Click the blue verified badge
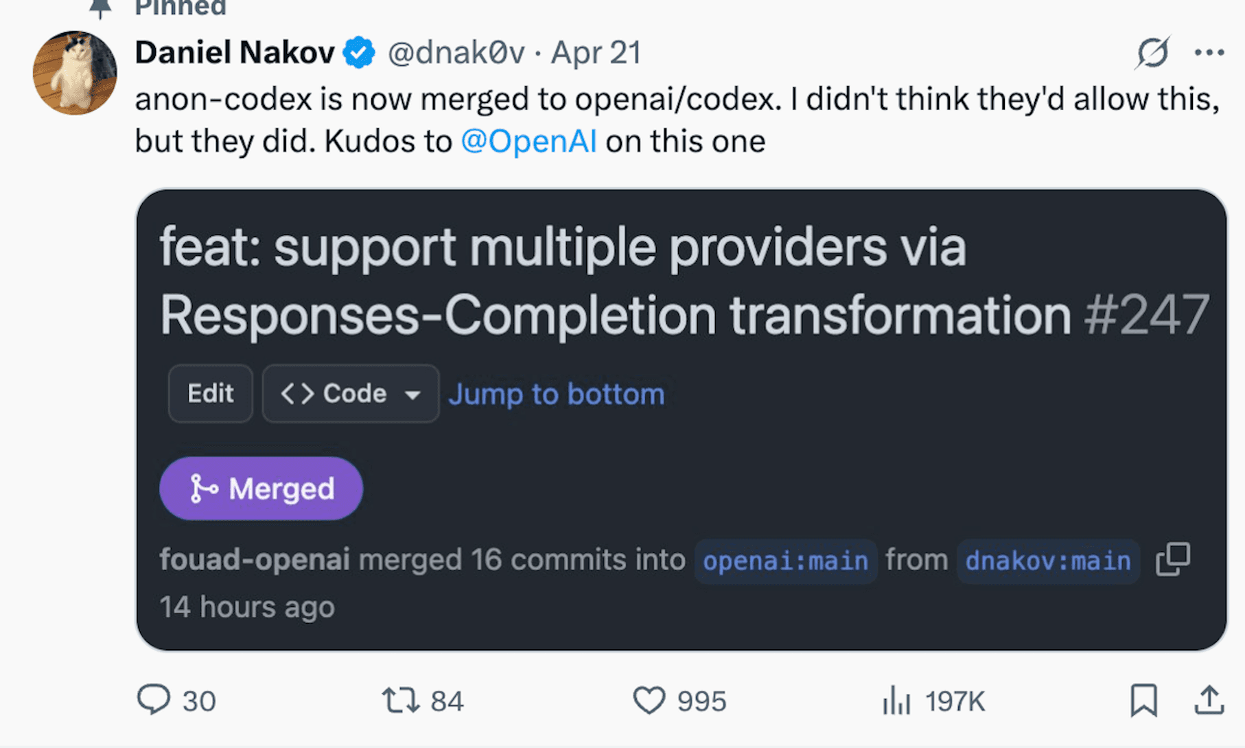This screenshot has height=748, width=1245. coord(359,53)
